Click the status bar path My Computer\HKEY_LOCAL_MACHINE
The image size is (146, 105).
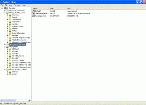(x=13, y=104)
